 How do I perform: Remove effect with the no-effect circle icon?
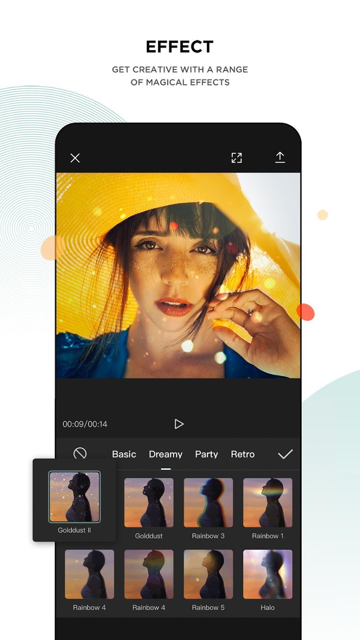[x=80, y=454]
